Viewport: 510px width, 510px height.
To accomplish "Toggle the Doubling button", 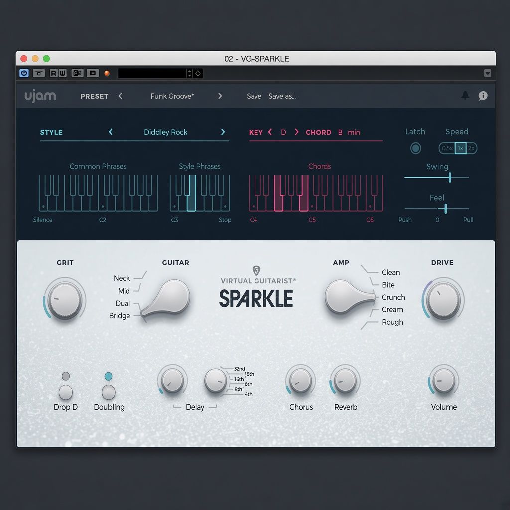I will coord(108,392).
